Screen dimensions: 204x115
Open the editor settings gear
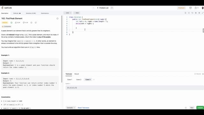pyautogui.click(x=199, y=13)
